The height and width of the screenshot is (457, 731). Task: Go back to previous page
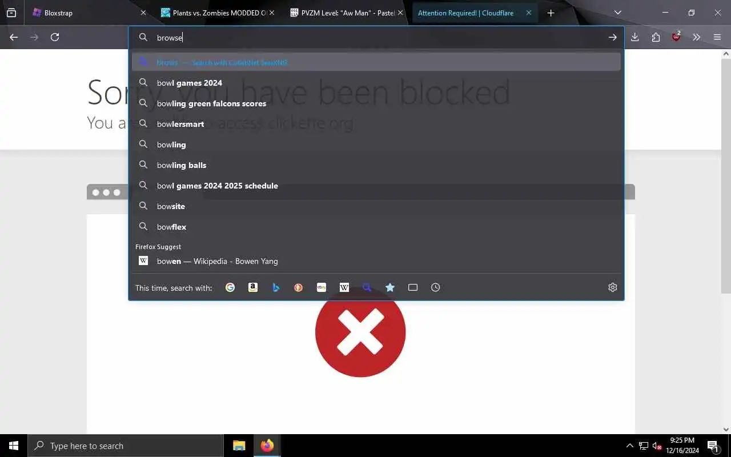[x=14, y=37]
